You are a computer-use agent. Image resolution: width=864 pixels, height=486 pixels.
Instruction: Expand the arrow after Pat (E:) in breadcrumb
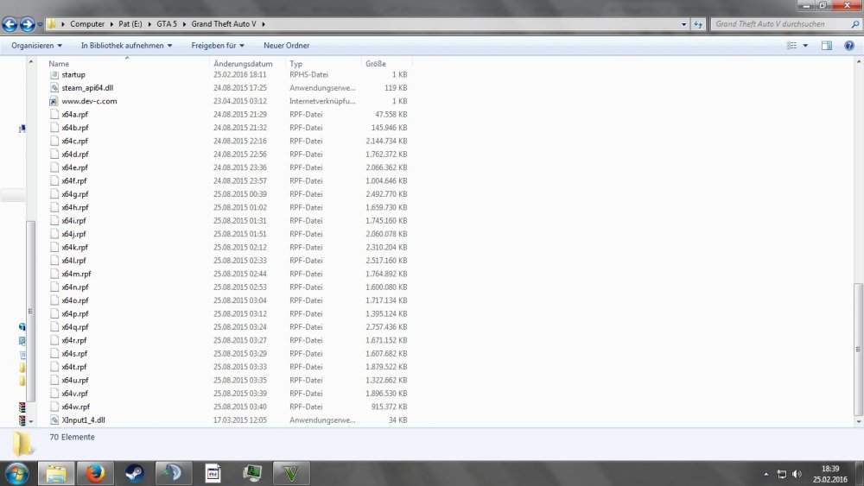pyautogui.click(x=149, y=24)
